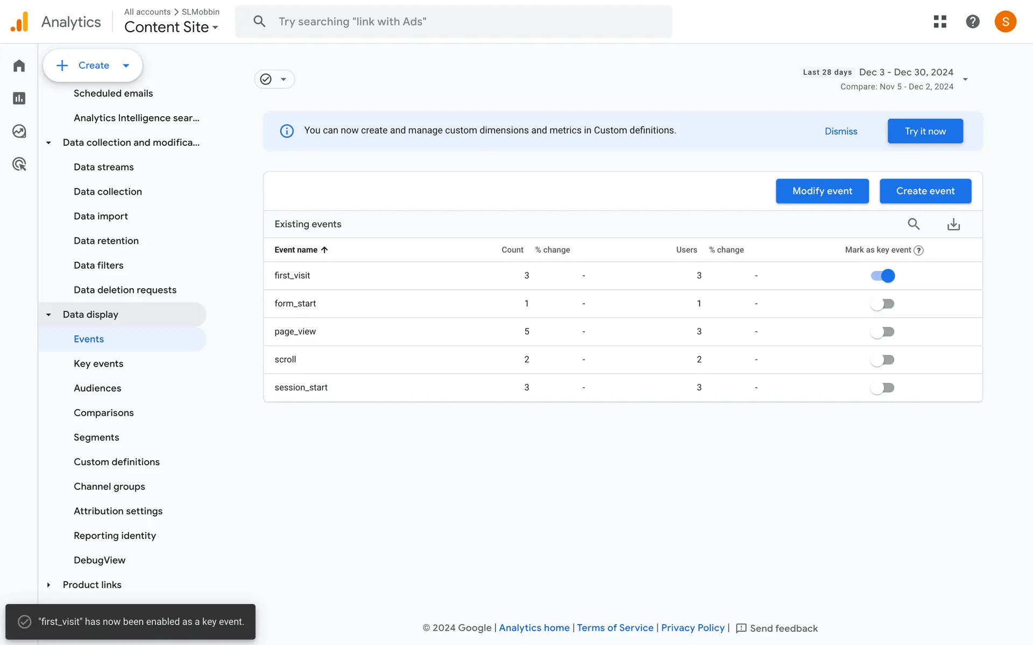1033x645 pixels.
Task: Open Key events in sidebar
Action: click(98, 364)
